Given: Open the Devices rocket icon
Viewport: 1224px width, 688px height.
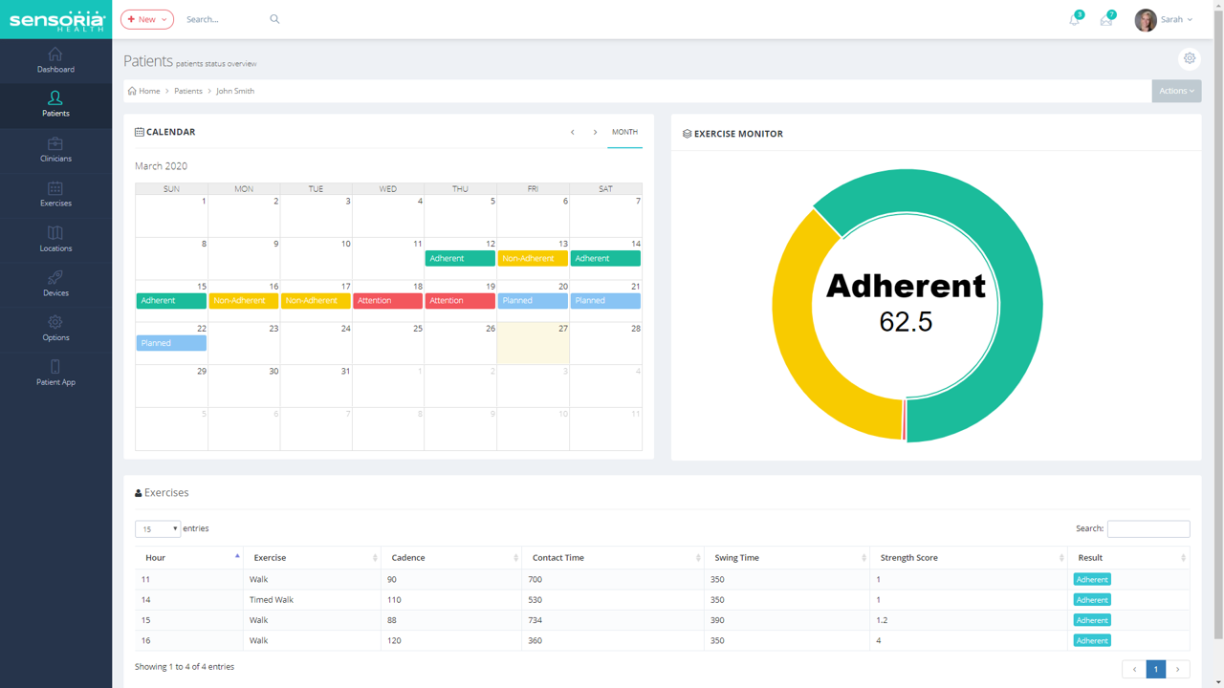Looking at the screenshot, I should [x=55, y=277].
